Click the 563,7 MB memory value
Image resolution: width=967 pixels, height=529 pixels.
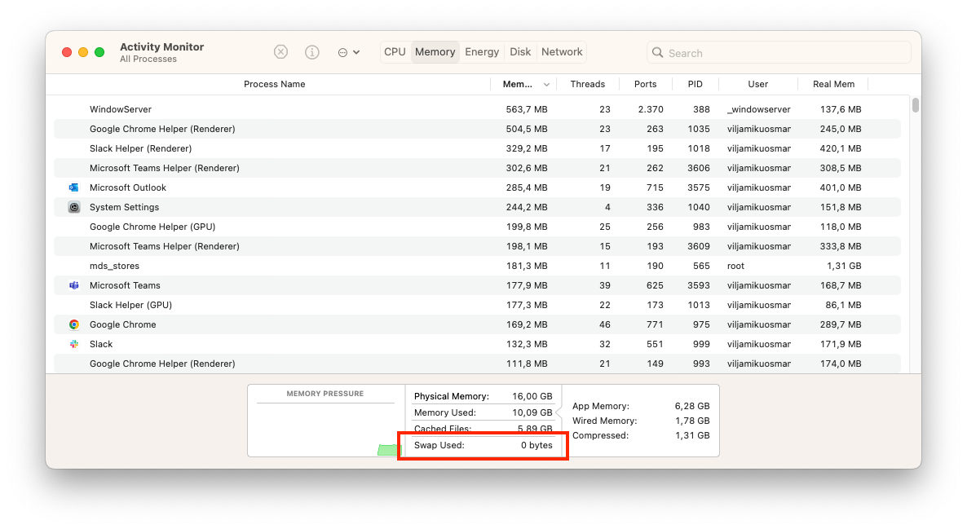[x=527, y=109]
